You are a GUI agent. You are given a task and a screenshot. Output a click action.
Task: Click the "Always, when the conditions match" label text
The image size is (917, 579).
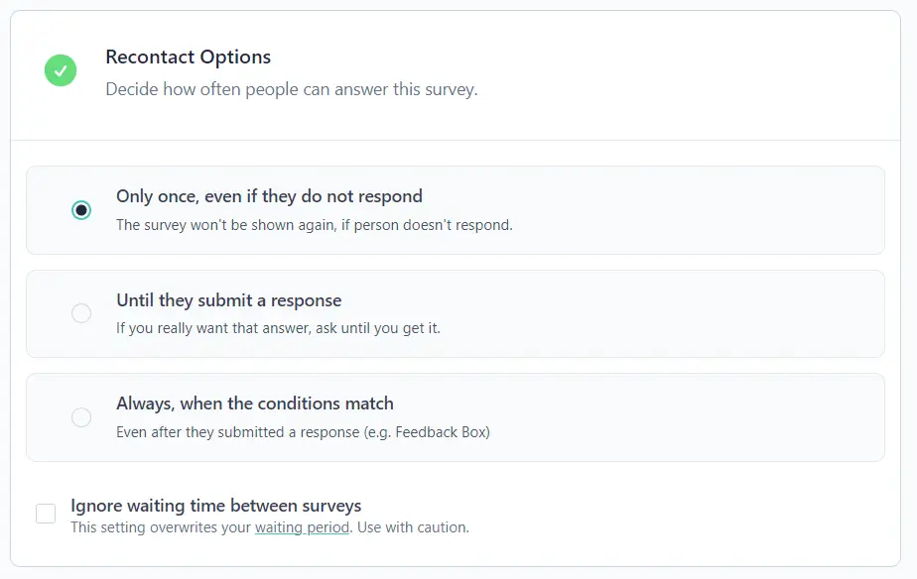254,404
